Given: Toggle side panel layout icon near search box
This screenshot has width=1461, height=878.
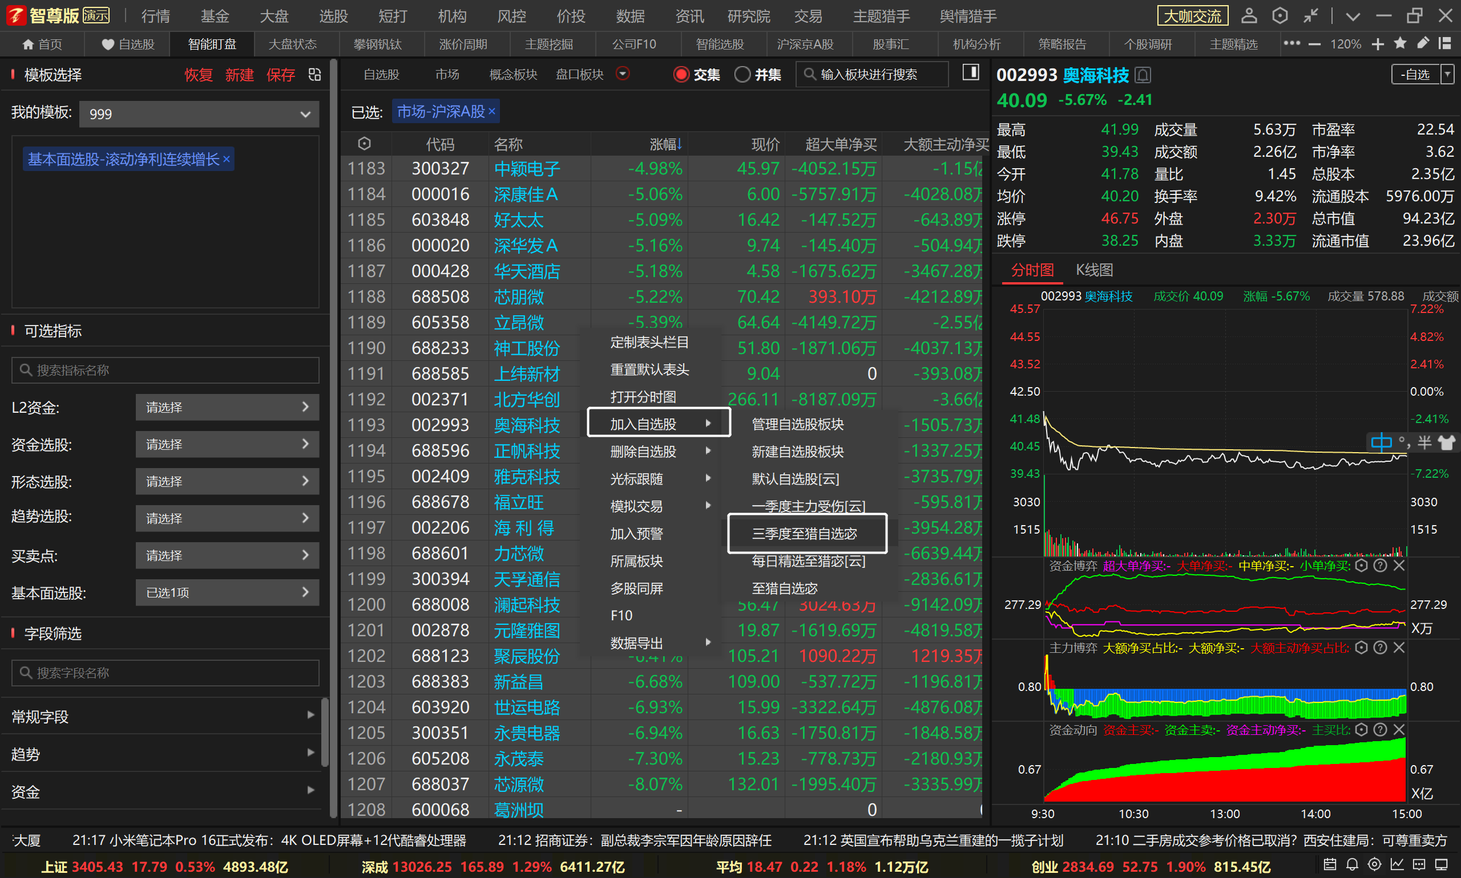Looking at the screenshot, I should point(971,73).
